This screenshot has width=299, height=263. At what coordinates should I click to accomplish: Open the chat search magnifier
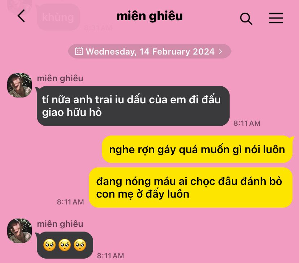pos(246,19)
